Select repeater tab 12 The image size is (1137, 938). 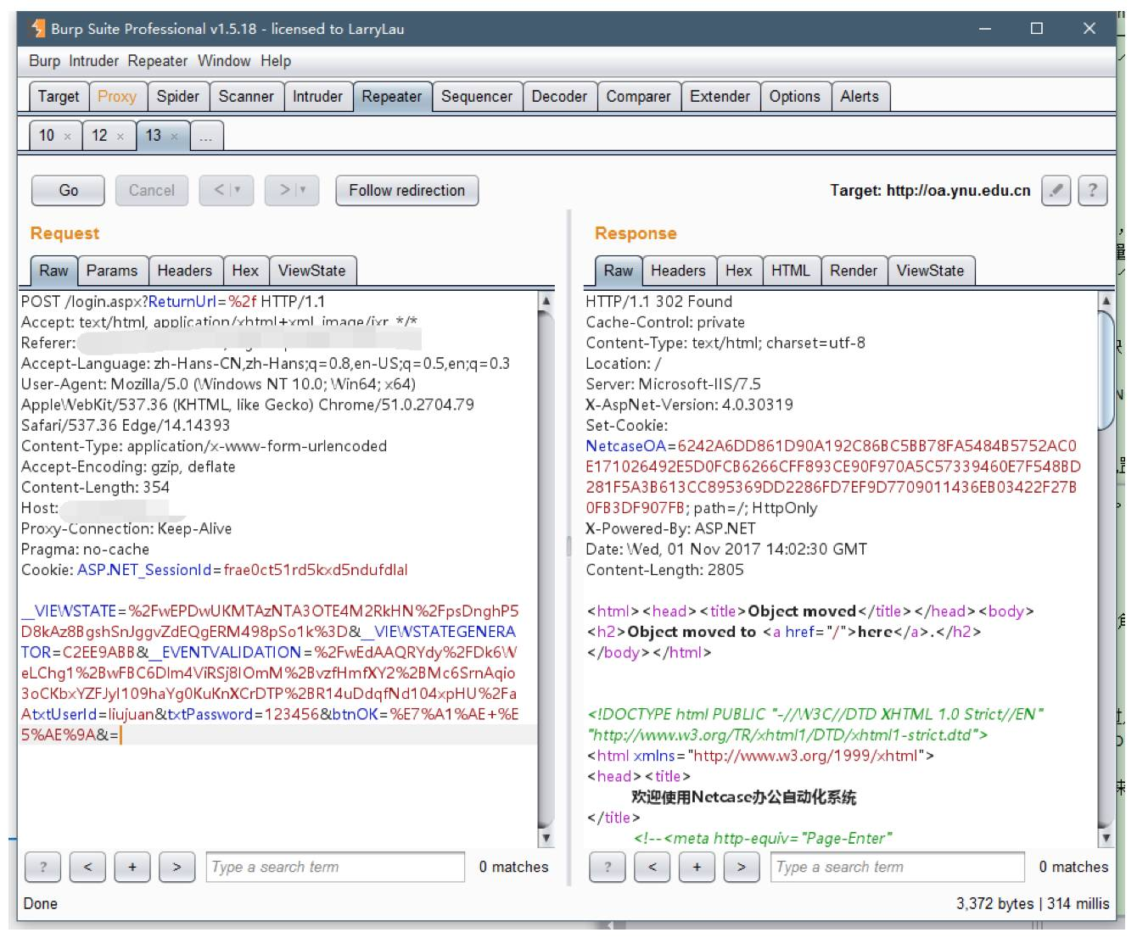100,136
